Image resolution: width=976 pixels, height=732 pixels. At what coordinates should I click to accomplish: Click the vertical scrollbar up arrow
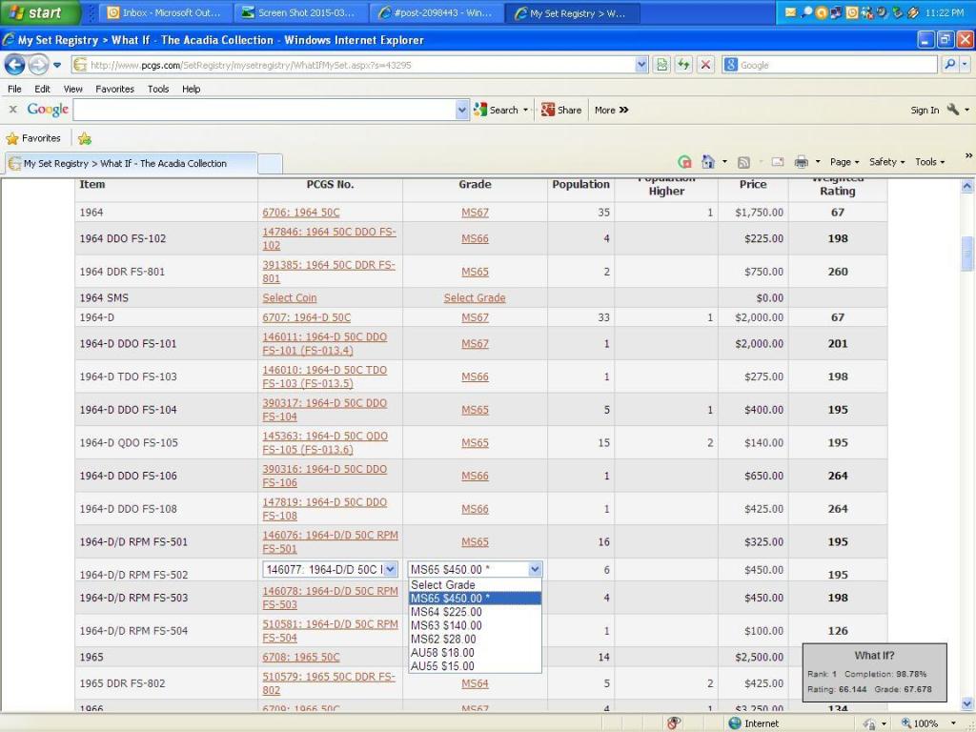point(966,186)
